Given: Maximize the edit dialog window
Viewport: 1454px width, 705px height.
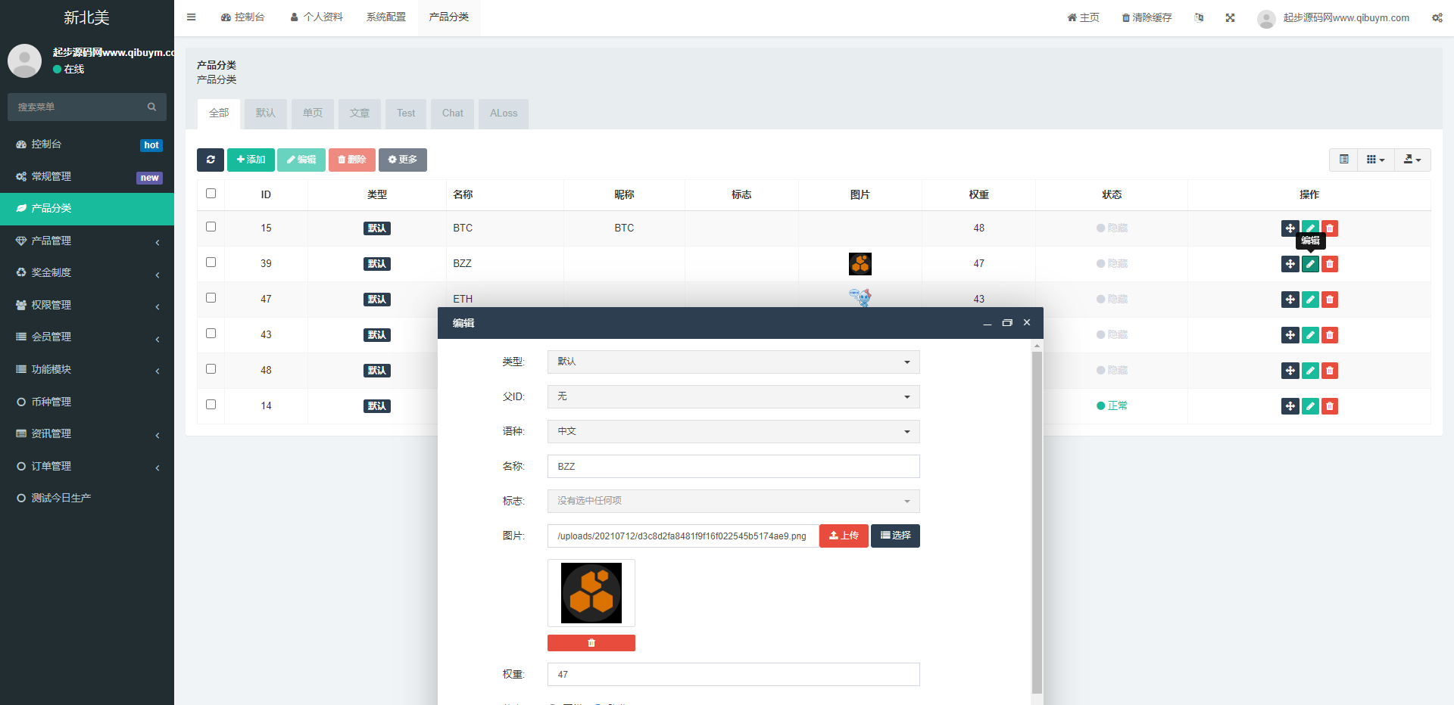Looking at the screenshot, I should pos(1007,323).
